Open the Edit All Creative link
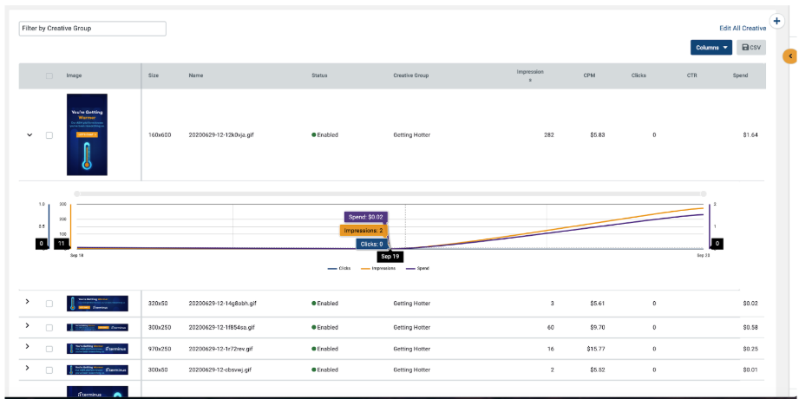Image resolution: width=799 pixels, height=399 pixels. click(x=743, y=29)
